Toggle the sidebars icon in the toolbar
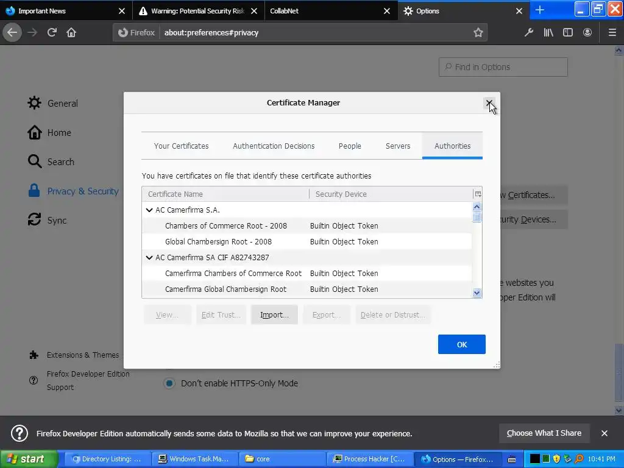The width and height of the screenshot is (624, 468). click(568, 33)
